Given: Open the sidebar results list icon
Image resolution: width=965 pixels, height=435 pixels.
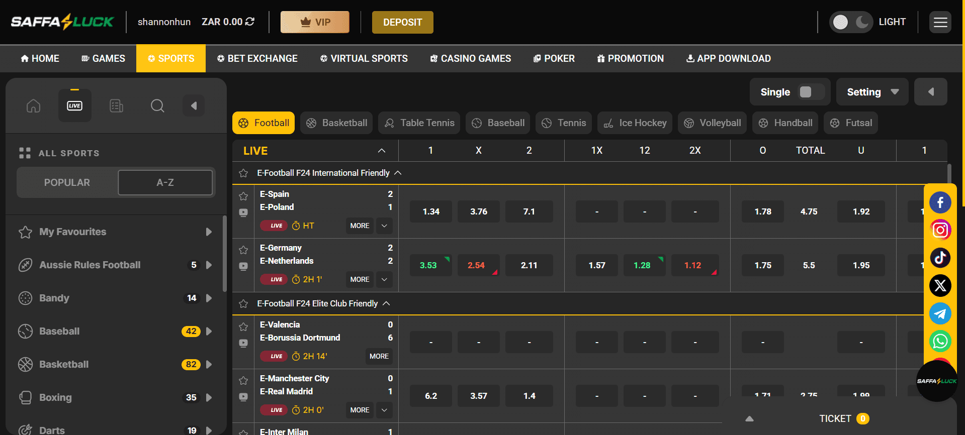Looking at the screenshot, I should (116, 106).
